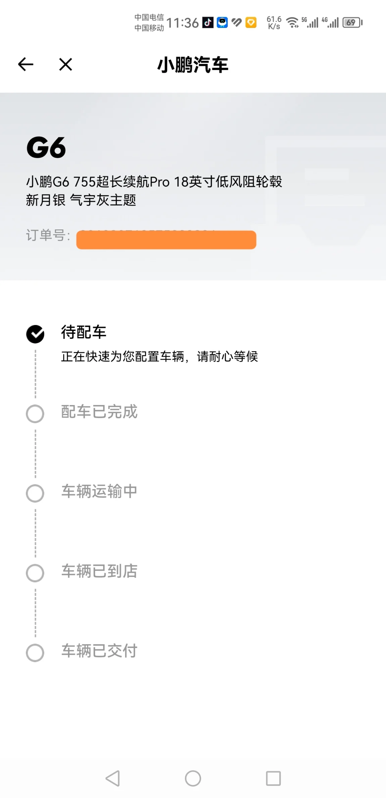Tap the 小鹏汽车 page title

193,65
